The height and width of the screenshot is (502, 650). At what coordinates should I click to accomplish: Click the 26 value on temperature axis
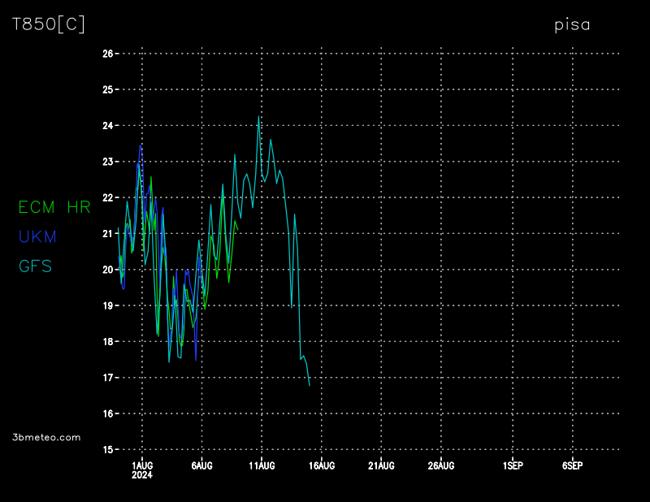107,54
